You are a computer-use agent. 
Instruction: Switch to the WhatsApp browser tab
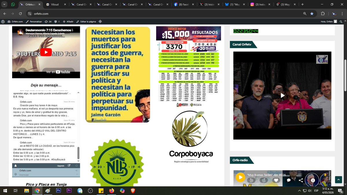pyautogui.click(x=13, y=4)
